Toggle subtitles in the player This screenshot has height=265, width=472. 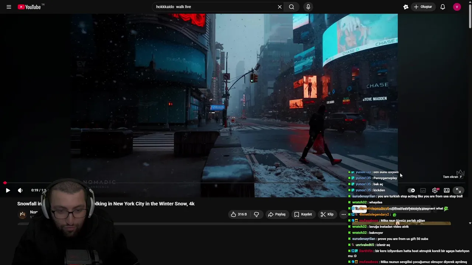coord(423,190)
